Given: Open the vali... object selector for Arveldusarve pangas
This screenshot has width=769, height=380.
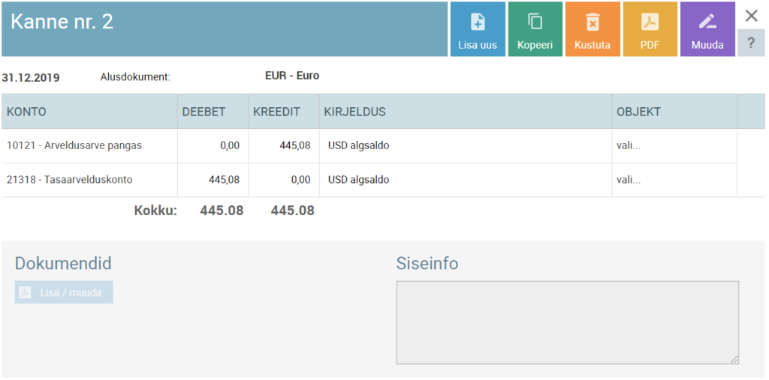Looking at the screenshot, I should [x=629, y=145].
